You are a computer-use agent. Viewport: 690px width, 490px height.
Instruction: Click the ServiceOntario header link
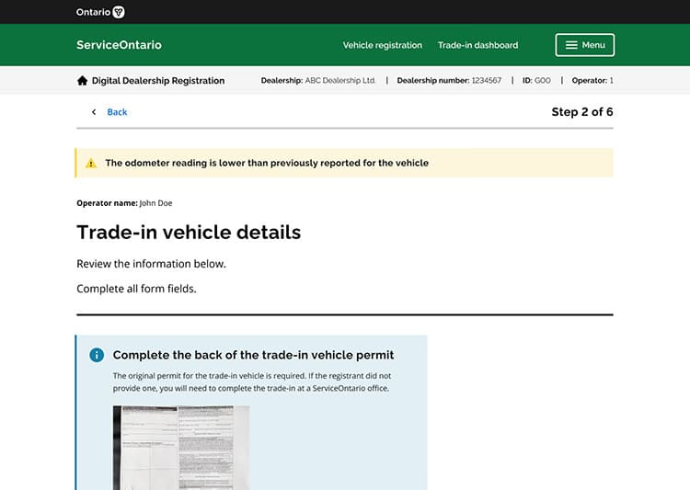pos(119,45)
